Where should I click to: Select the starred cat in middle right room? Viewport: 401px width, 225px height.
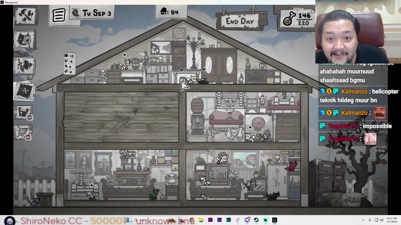[x=250, y=137]
